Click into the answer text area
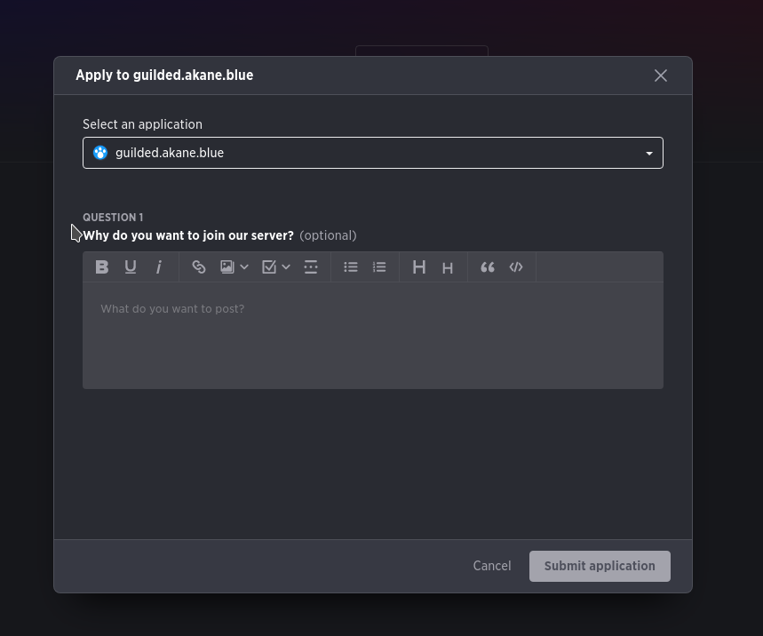The width and height of the screenshot is (763, 636). 373,336
